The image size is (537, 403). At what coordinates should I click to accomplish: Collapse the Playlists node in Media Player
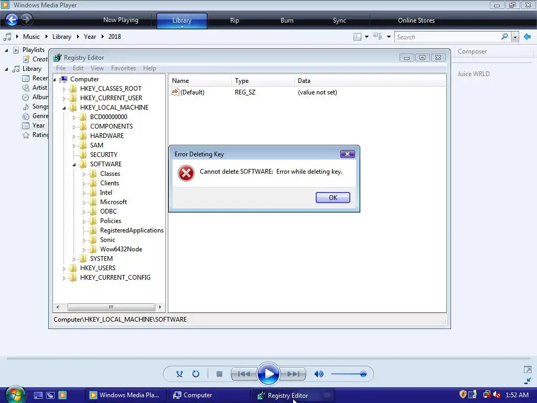pos(6,50)
